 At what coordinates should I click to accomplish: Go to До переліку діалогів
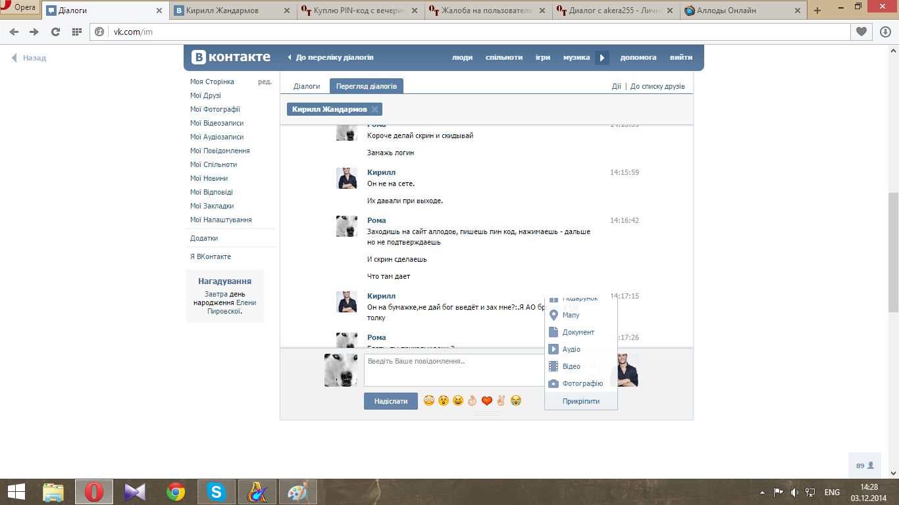(x=331, y=57)
